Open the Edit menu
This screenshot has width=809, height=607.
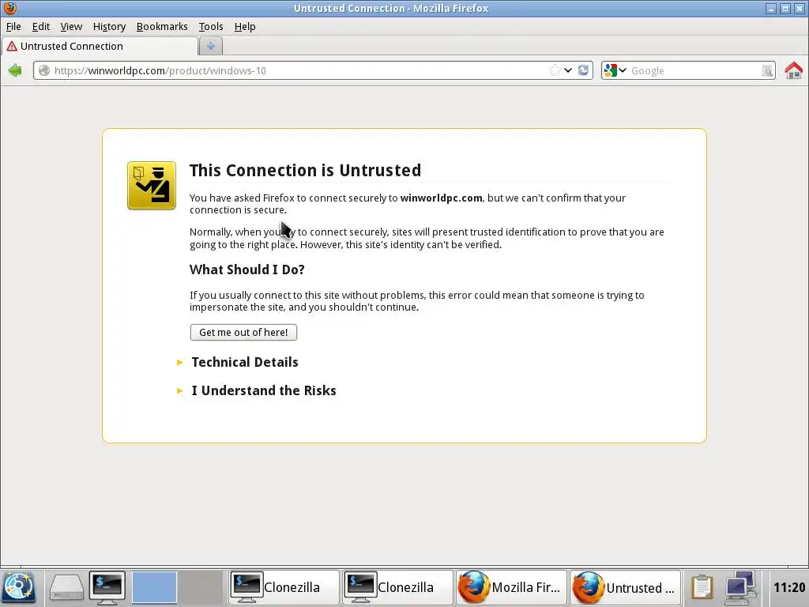coord(41,26)
